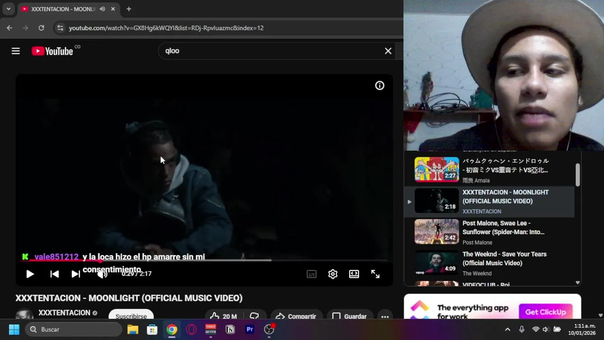Reload the current Chrome page
This screenshot has height=340, width=604.
(x=42, y=28)
